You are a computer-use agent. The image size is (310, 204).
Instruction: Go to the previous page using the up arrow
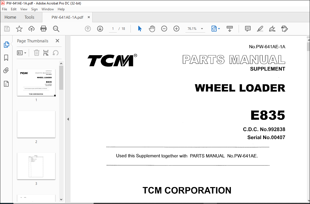[88, 29]
